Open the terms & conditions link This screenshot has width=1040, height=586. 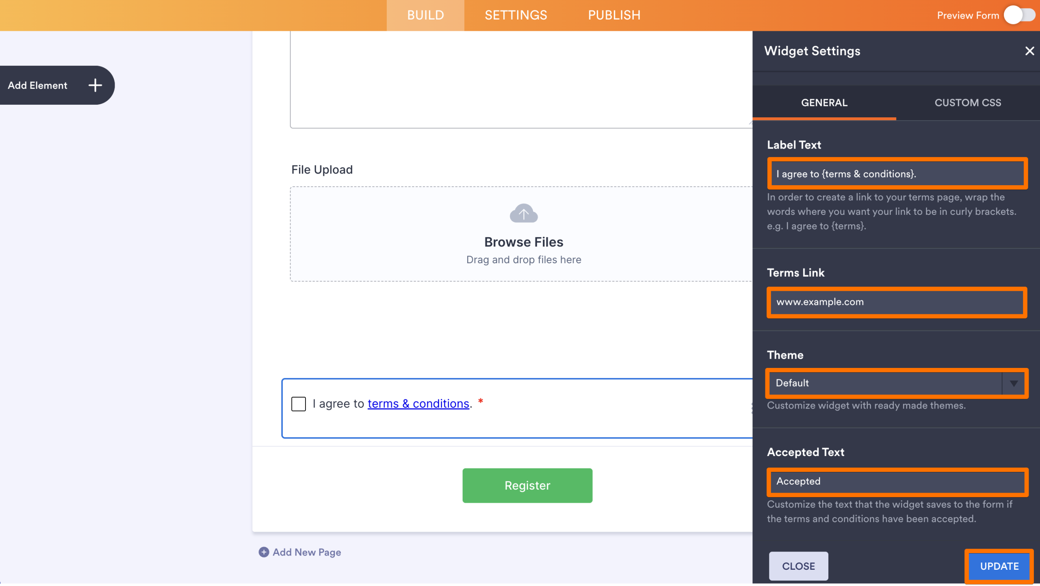[x=418, y=404]
